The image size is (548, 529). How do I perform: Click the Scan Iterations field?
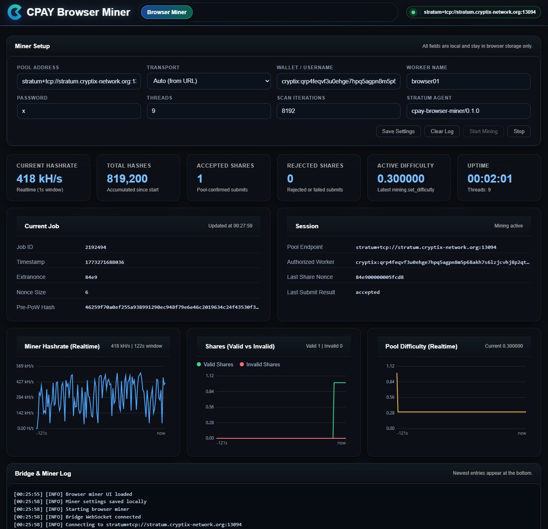[338, 111]
